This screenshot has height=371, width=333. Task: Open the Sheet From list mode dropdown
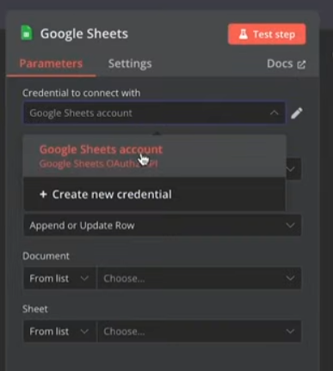point(59,331)
